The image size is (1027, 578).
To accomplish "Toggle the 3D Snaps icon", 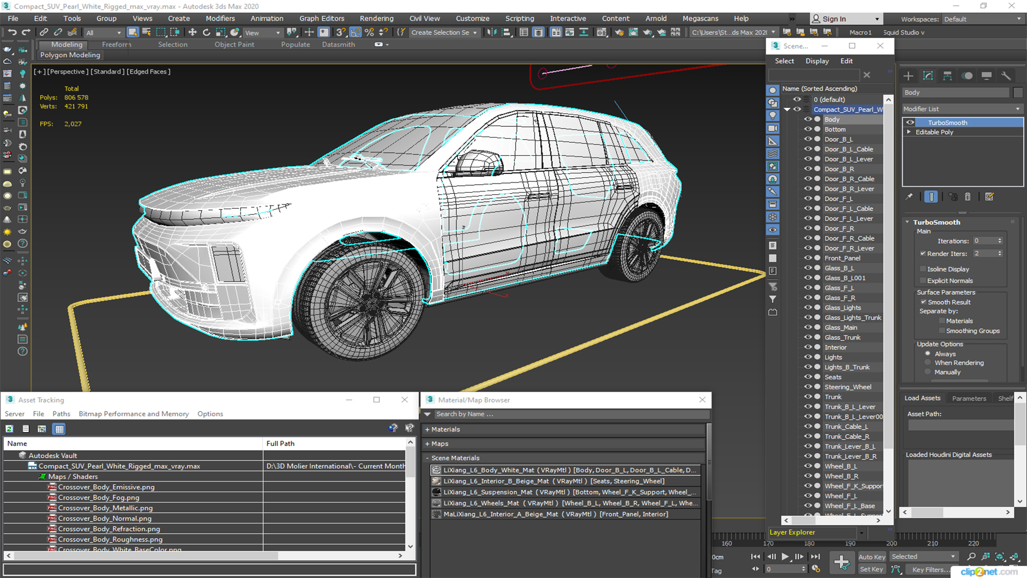I will tap(341, 33).
